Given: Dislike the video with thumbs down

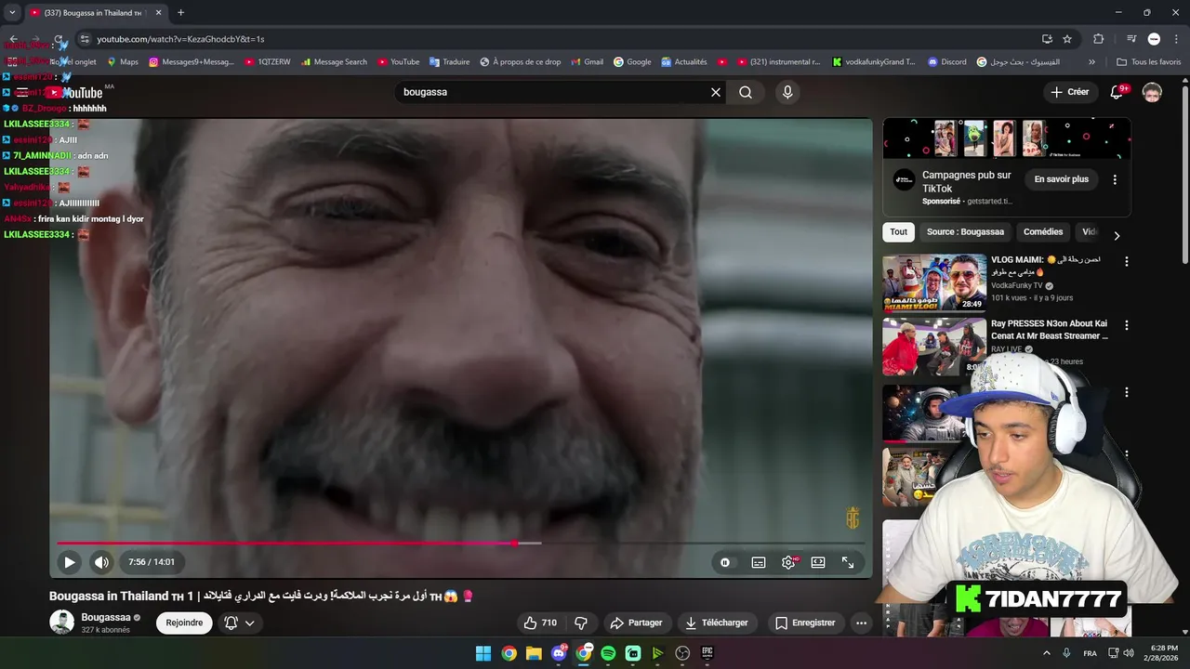Looking at the screenshot, I should point(581,623).
